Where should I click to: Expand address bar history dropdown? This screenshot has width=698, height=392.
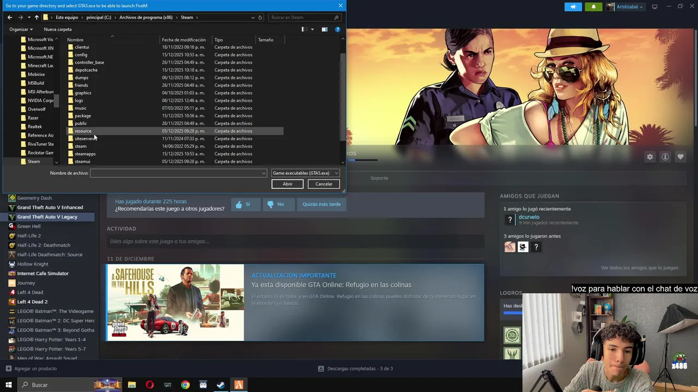pos(252,17)
